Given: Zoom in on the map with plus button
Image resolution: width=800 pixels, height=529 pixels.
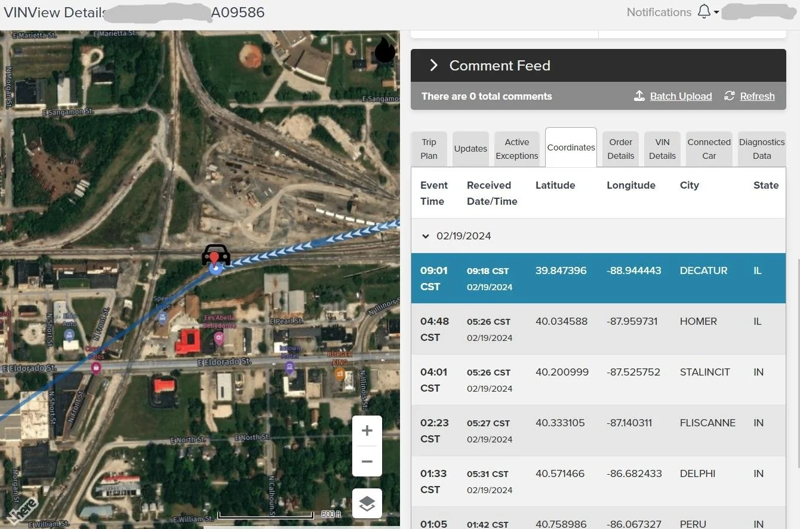Looking at the screenshot, I should (x=367, y=430).
